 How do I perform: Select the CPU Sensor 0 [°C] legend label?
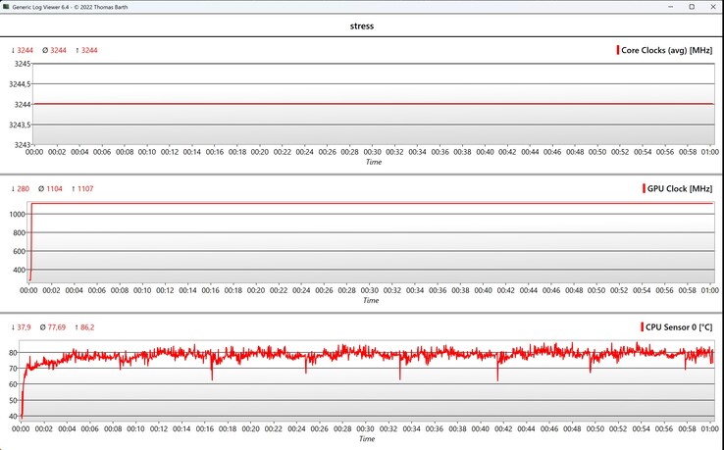[679, 326]
